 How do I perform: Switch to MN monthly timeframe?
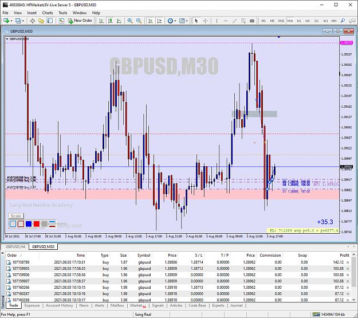[334, 21]
